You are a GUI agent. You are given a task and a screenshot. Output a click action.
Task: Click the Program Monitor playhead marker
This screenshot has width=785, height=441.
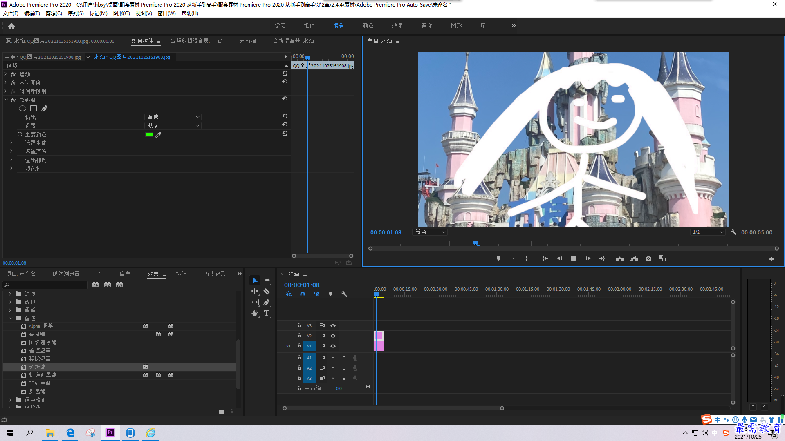click(x=476, y=243)
